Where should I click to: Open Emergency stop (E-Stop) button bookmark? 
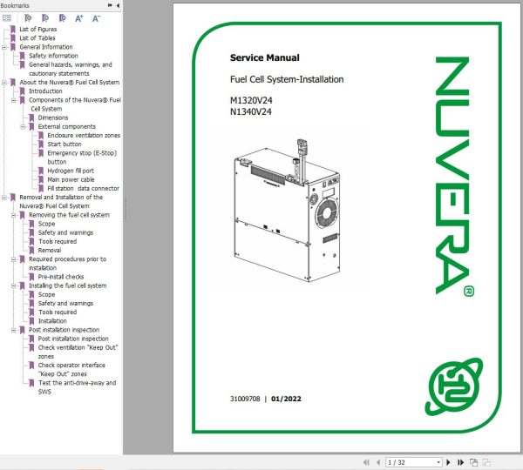click(x=82, y=158)
